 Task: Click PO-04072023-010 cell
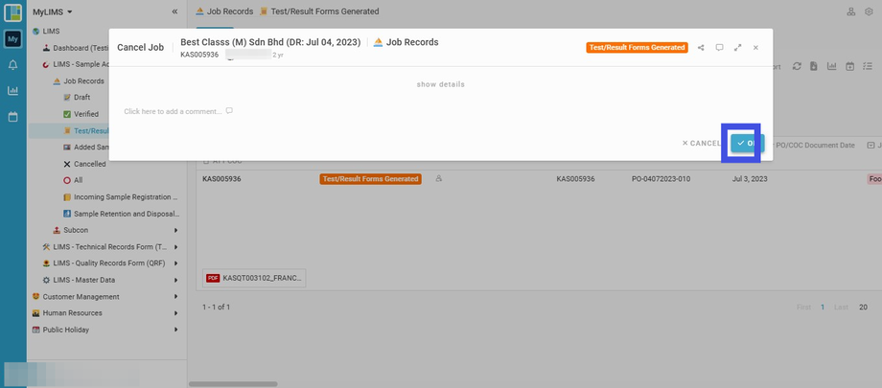(661, 179)
